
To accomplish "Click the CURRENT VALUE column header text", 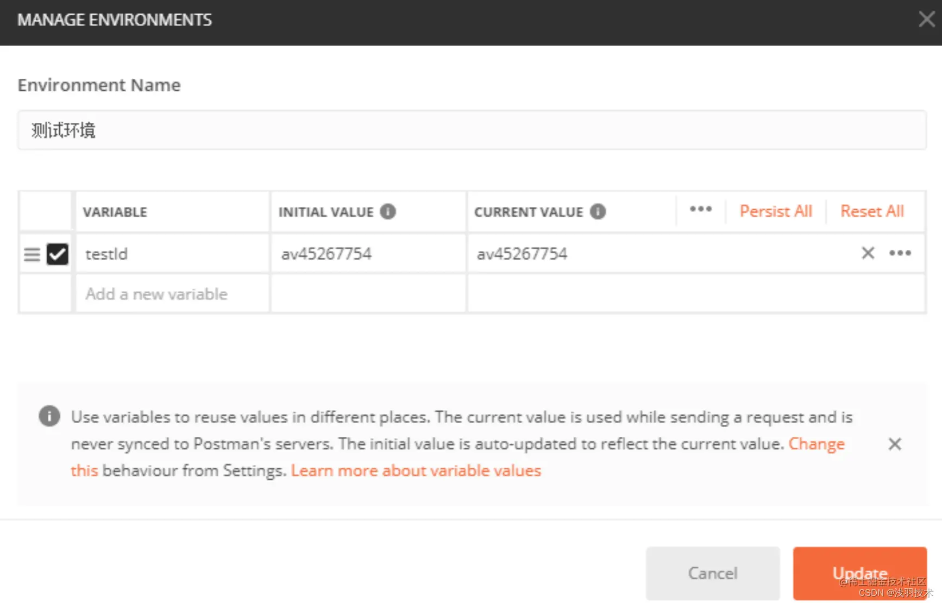I will pos(529,212).
